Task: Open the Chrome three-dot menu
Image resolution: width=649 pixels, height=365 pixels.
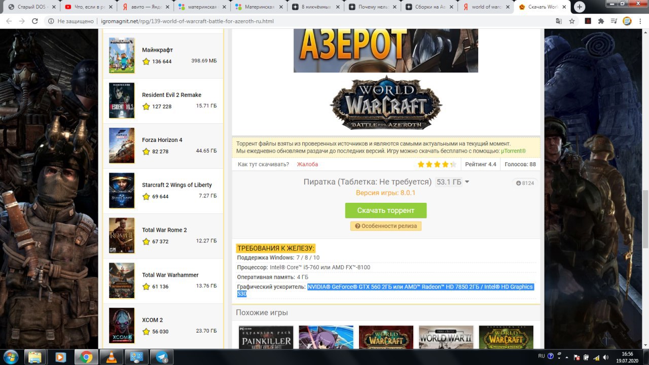Action: pyautogui.click(x=640, y=21)
